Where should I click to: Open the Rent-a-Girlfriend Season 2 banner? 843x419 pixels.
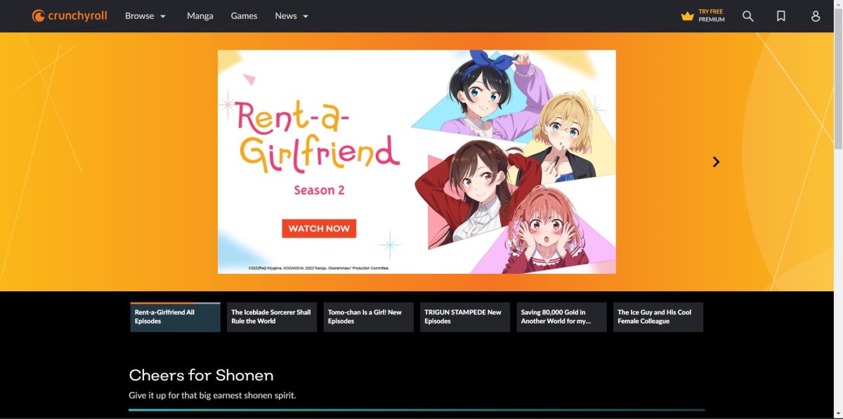[x=417, y=161]
